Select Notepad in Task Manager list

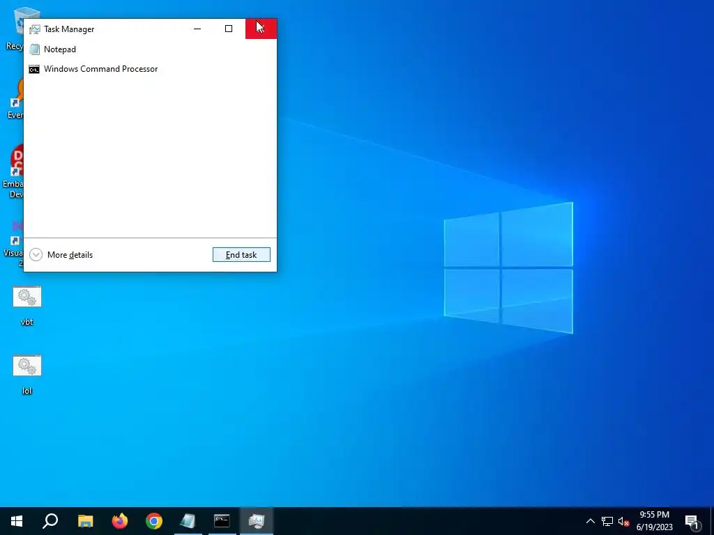(x=151, y=49)
